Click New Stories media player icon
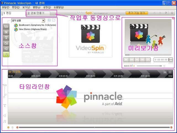The height and width of the screenshot is (133, 177). click(16, 30)
